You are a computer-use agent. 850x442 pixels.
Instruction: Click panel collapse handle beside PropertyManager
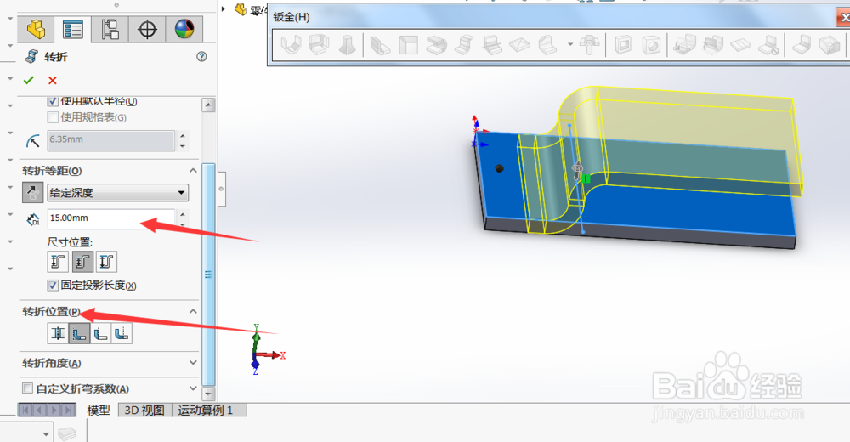coord(221,189)
